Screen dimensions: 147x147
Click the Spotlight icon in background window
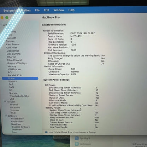click(x=77, y=138)
